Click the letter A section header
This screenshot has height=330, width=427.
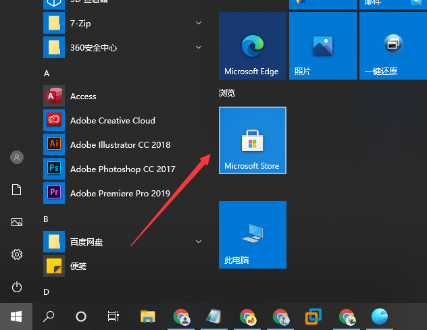[47, 73]
